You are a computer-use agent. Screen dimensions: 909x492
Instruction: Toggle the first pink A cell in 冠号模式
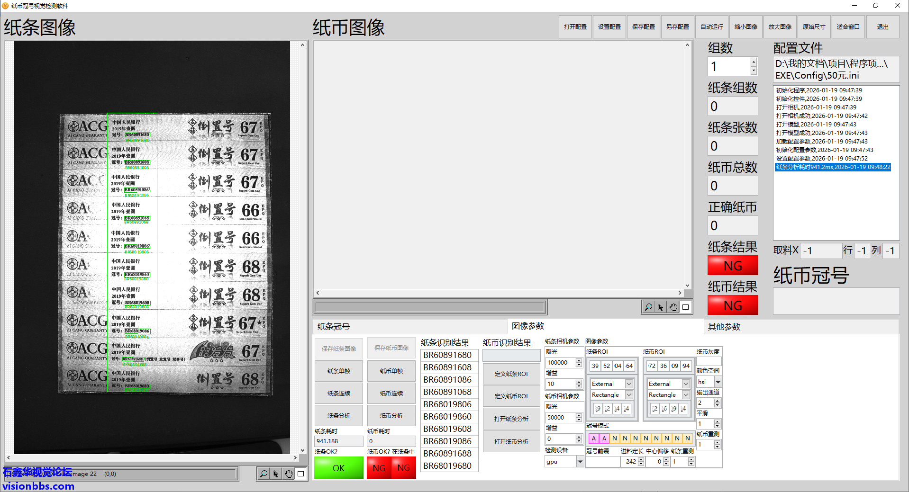593,438
